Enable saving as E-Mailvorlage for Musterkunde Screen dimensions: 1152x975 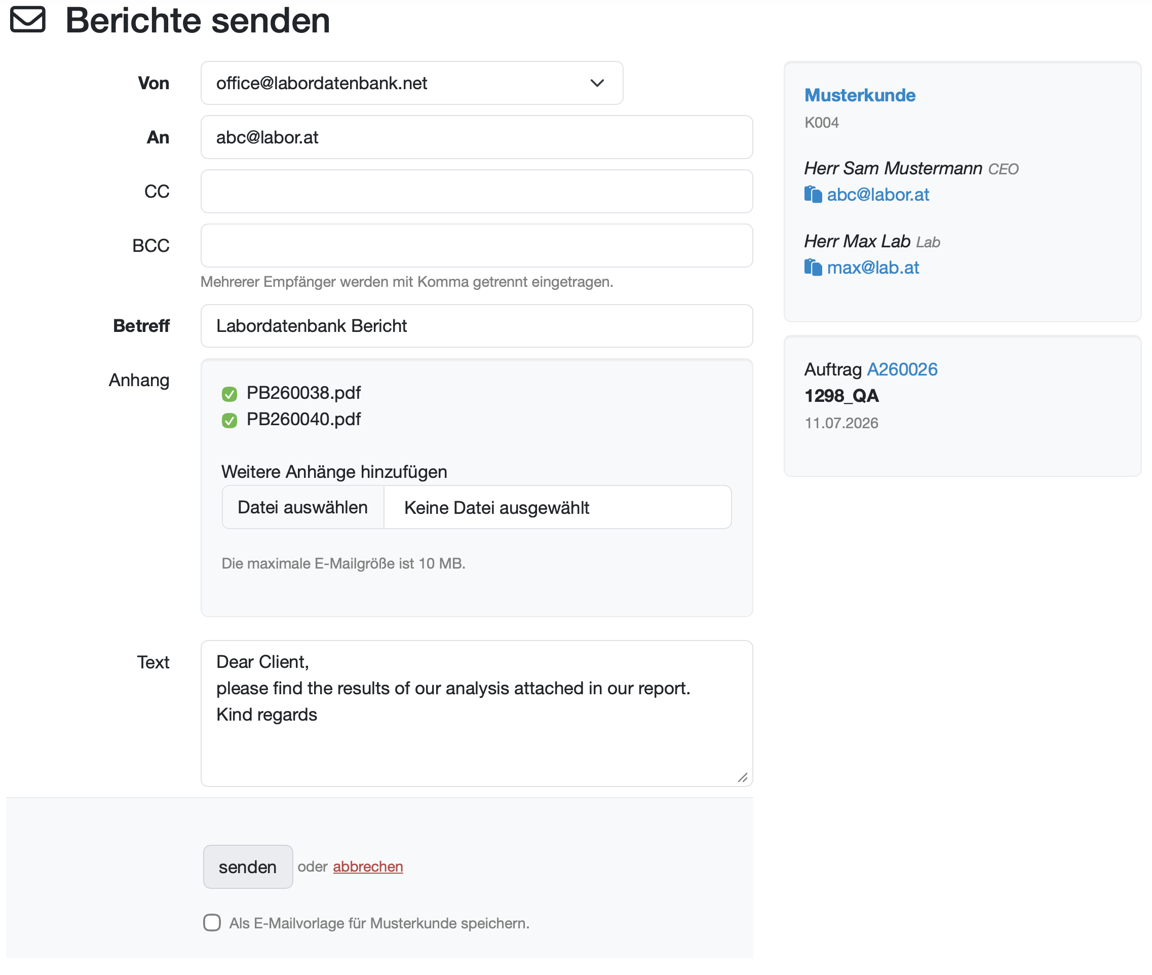click(212, 922)
